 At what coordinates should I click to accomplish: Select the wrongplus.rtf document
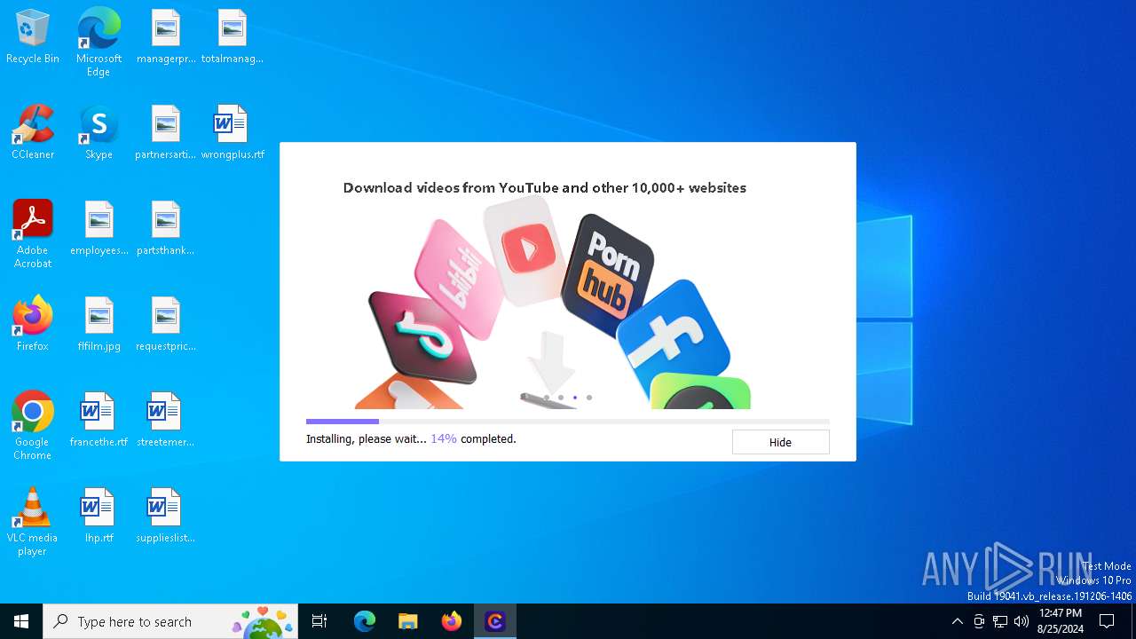[x=233, y=133]
